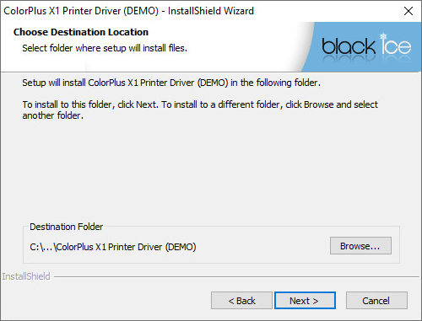
Task: Cancel the InstallShield Wizard setup
Action: click(376, 301)
